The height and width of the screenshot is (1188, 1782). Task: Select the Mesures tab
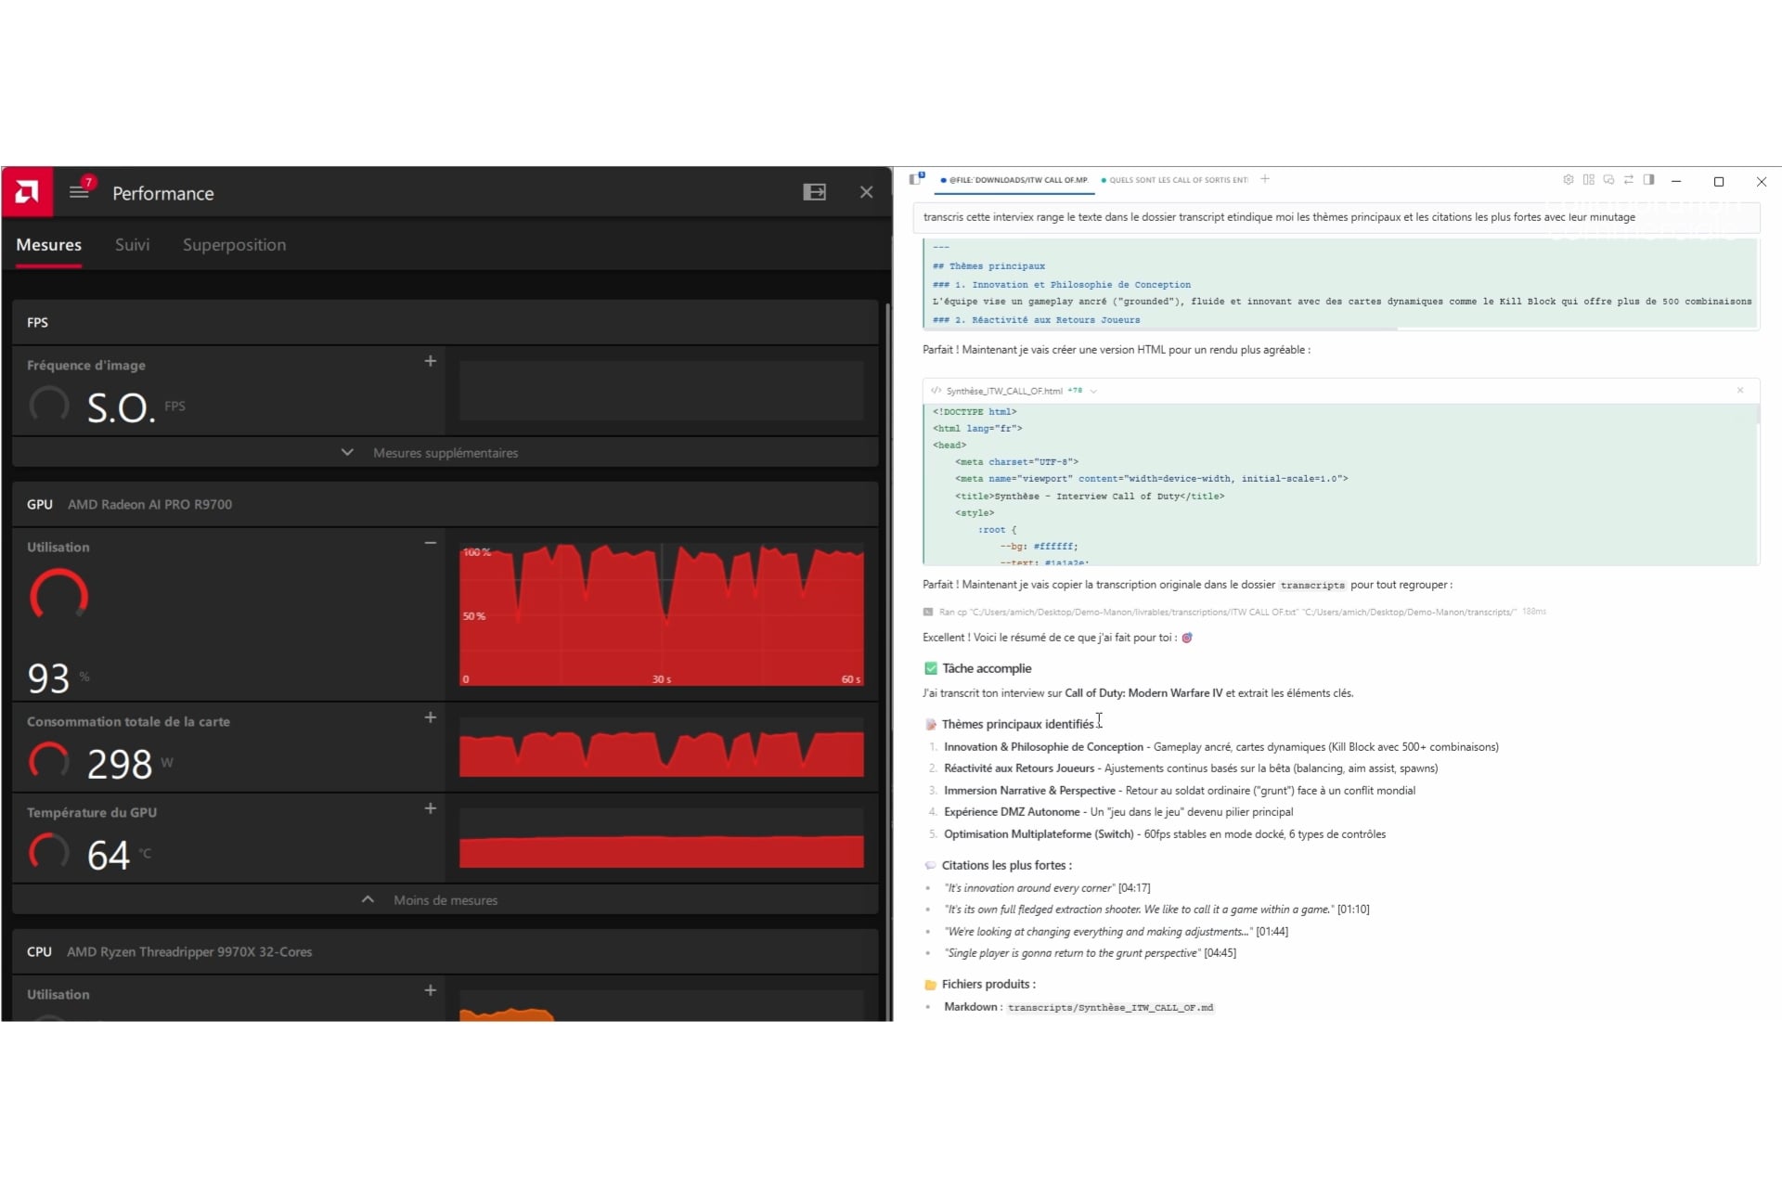point(49,245)
